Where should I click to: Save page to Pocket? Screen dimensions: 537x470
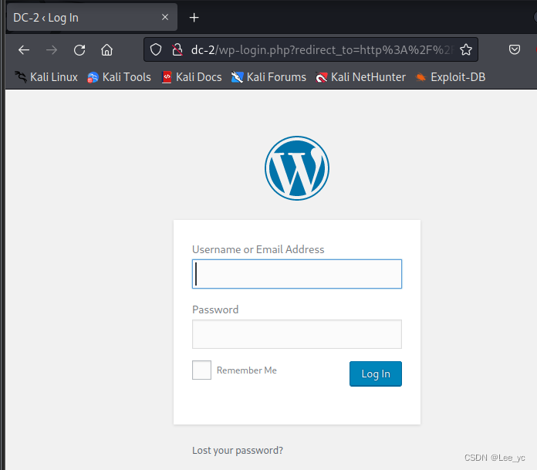click(x=515, y=49)
